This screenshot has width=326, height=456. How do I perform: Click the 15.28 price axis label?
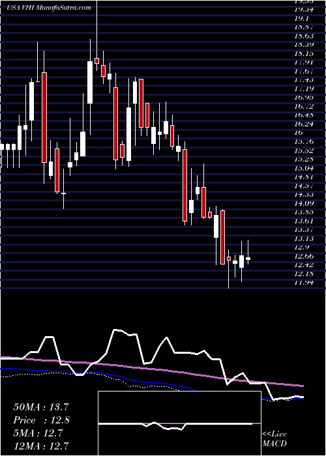pyautogui.click(x=304, y=160)
